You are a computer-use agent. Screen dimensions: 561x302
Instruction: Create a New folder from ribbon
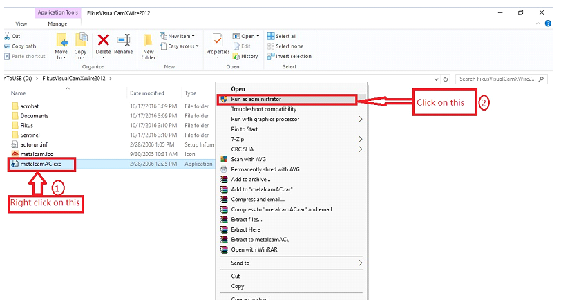pos(148,47)
